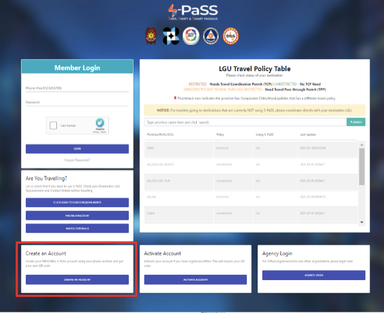The height and width of the screenshot is (313, 384).
Task: Click the blue LOGIN button
Action: coord(77,149)
